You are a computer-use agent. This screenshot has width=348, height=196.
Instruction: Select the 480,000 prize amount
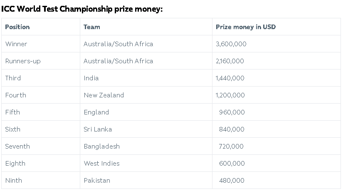click(x=232, y=181)
